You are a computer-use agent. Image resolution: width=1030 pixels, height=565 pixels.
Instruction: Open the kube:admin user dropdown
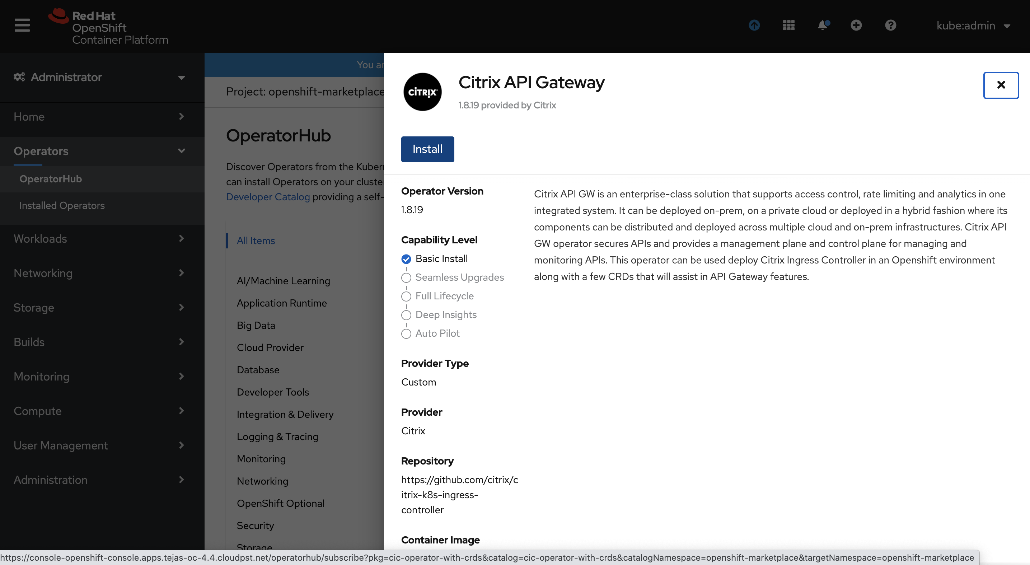pyautogui.click(x=973, y=25)
